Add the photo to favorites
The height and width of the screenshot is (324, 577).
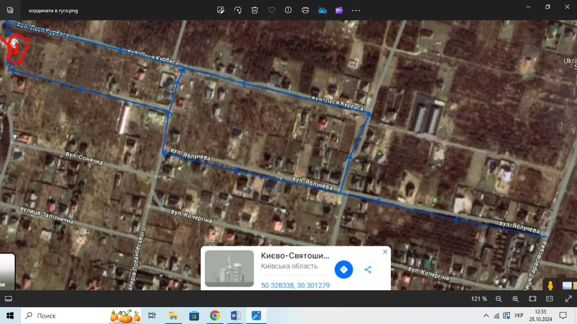click(272, 10)
